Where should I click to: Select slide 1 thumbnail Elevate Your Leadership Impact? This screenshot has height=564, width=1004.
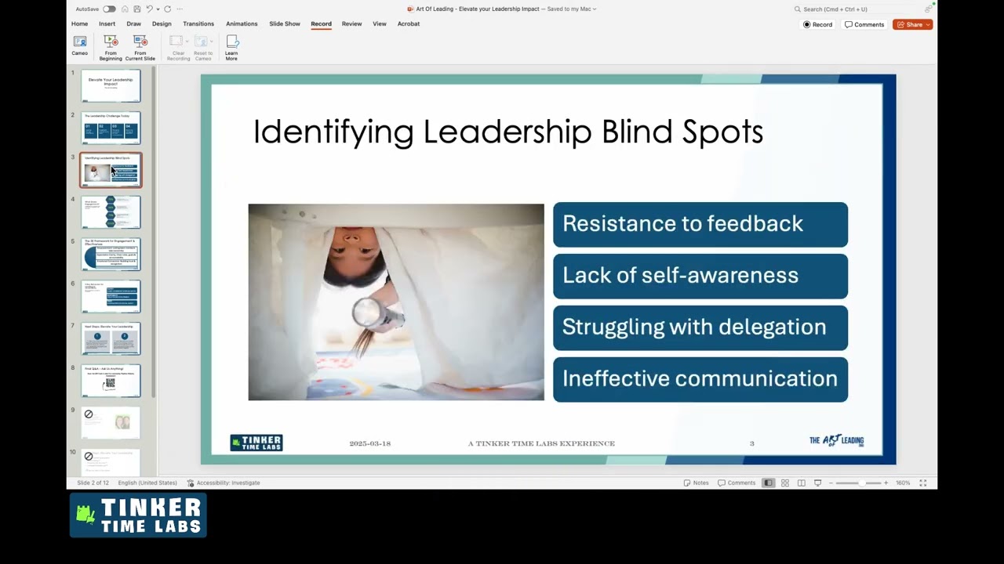(111, 86)
